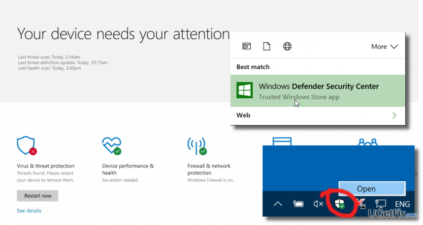This screenshot has height=225, width=423.
Task: Click the Best match heading
Action: (x=253, y=67)
